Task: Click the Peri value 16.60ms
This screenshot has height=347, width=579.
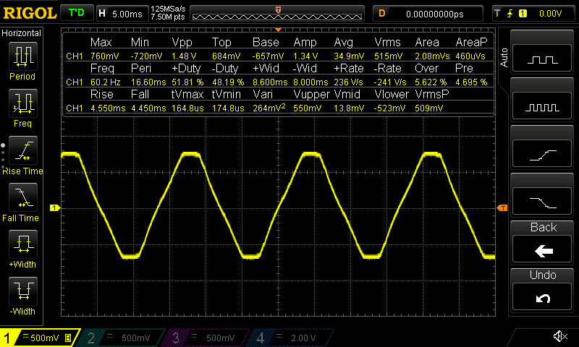Action: (x=148, y=82)
